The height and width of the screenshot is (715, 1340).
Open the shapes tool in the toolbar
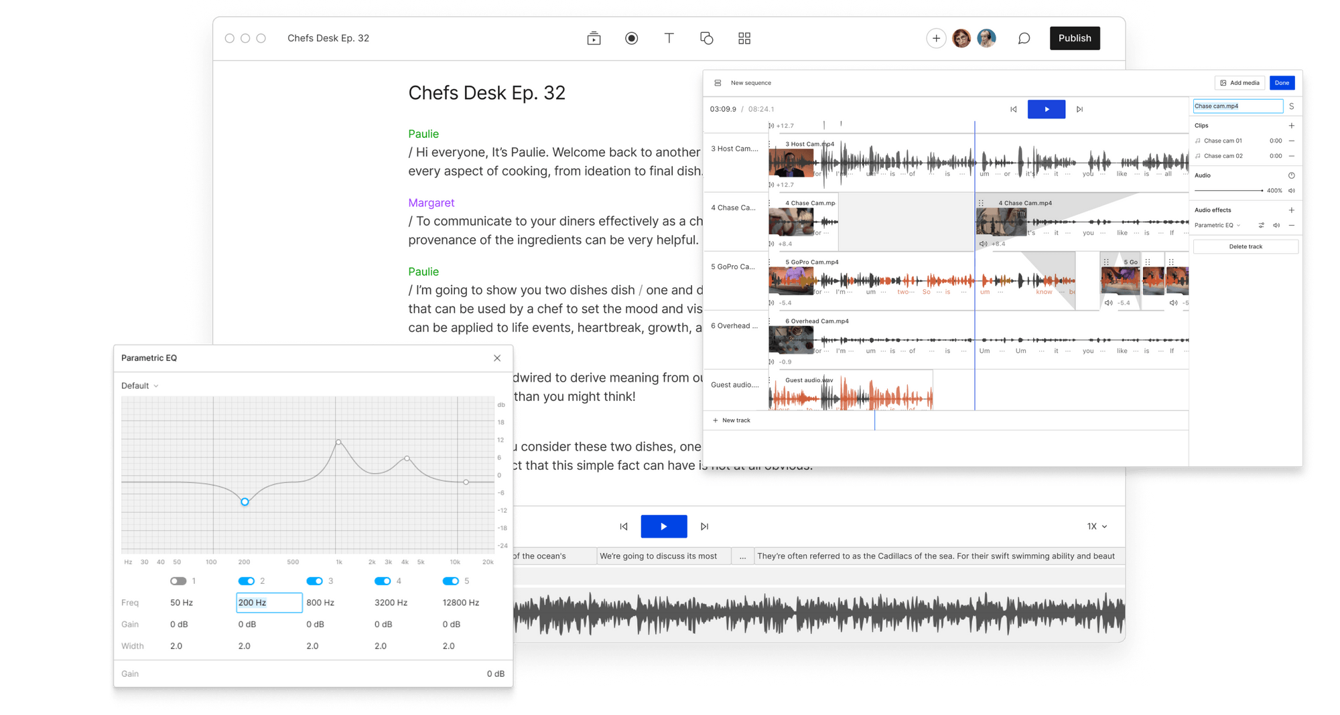706,38
